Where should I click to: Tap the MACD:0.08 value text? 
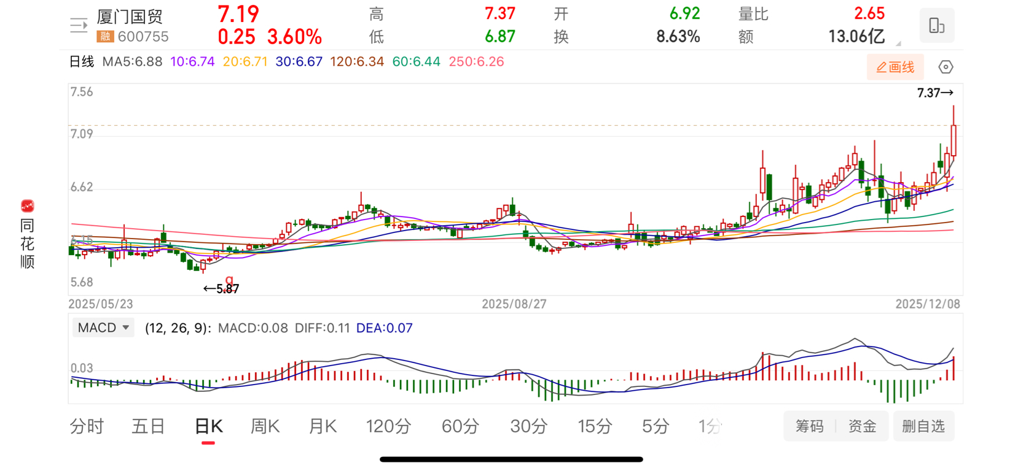253,328
